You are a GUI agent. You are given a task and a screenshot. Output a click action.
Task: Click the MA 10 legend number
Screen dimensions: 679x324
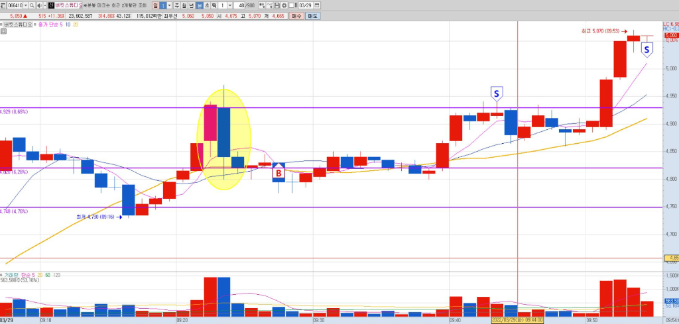(x=68, y=25)
